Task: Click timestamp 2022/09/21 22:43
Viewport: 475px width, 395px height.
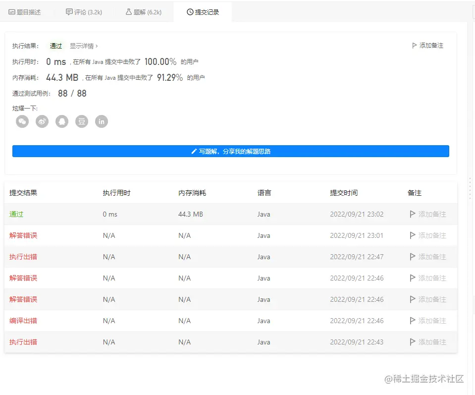Action: point(357,342)
